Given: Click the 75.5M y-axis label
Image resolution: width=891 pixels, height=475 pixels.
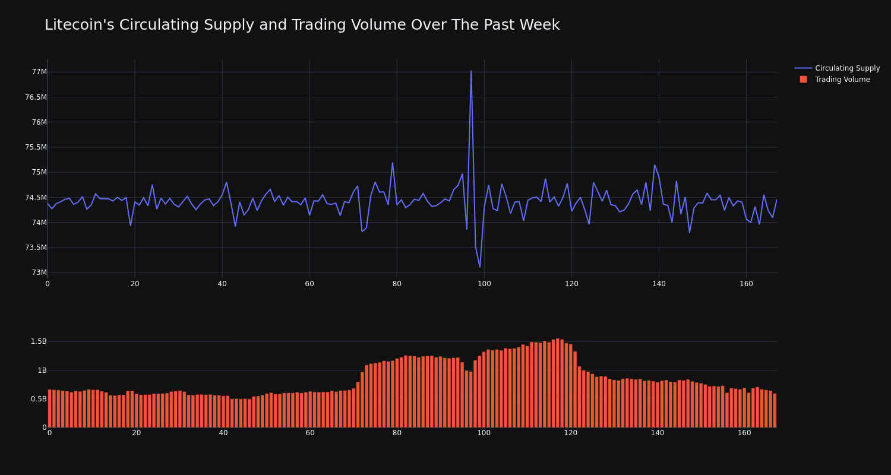Looking at the screenshot, I should click(36, 147).
